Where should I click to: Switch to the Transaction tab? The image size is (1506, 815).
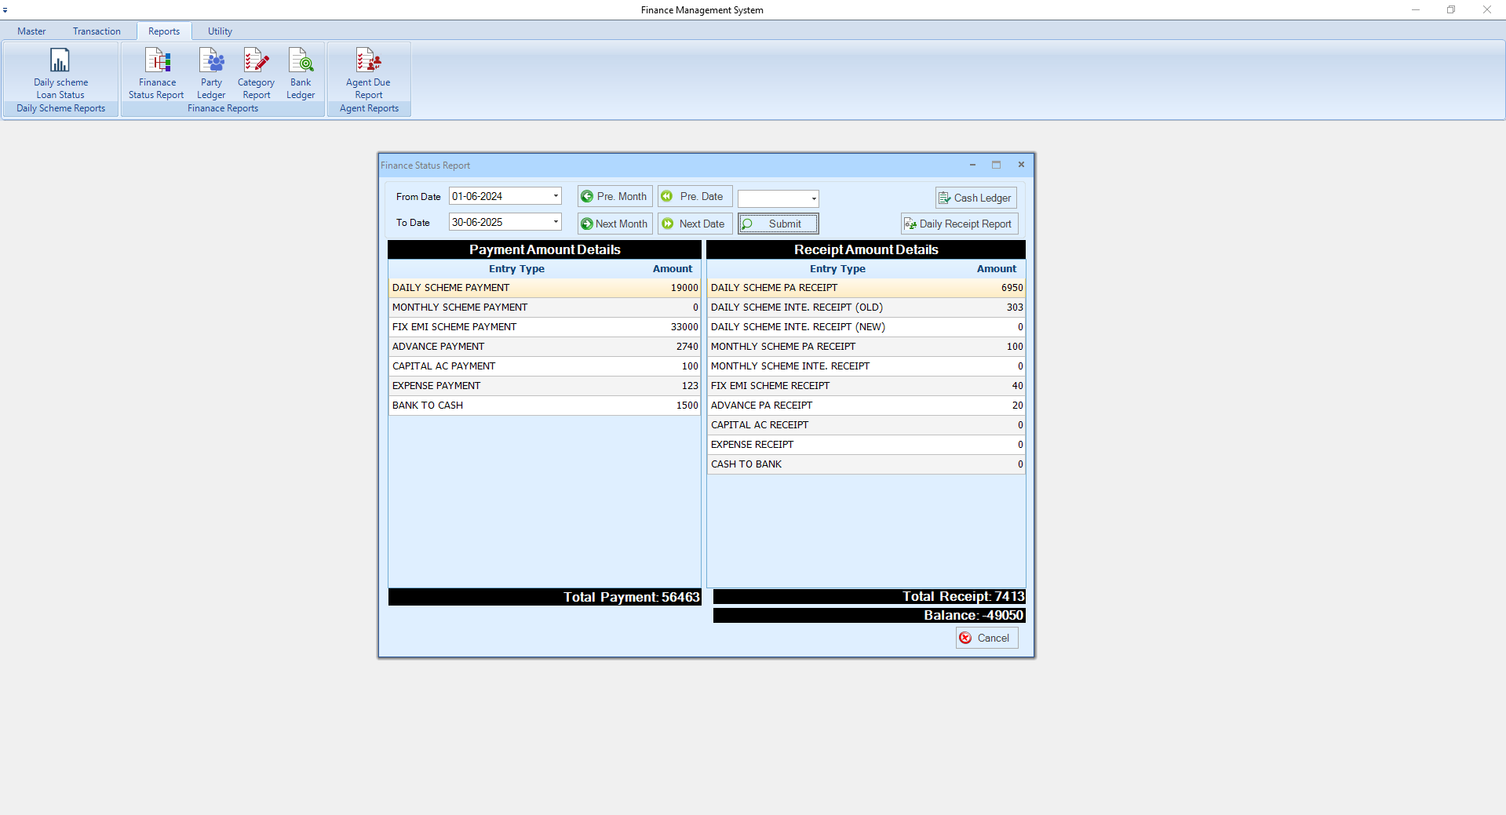click(x=97, y=31)
